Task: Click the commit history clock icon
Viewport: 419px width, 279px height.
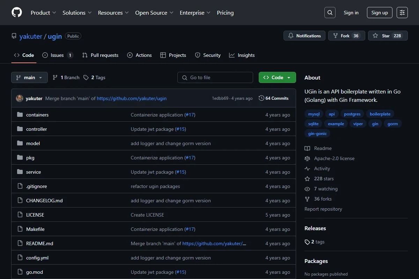Action: point(261,98)
